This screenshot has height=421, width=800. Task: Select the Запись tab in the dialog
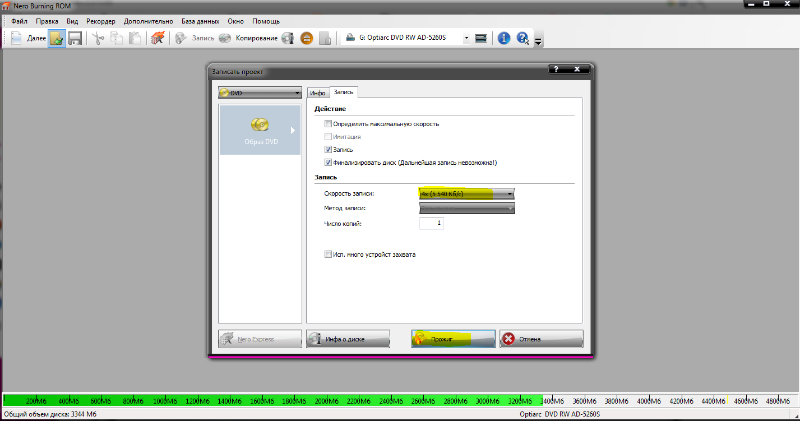coord(343,92)
